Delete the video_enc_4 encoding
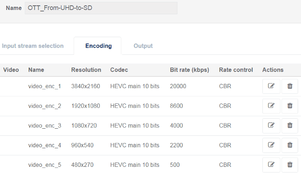301x174 pixels. [x=290, y=145]
